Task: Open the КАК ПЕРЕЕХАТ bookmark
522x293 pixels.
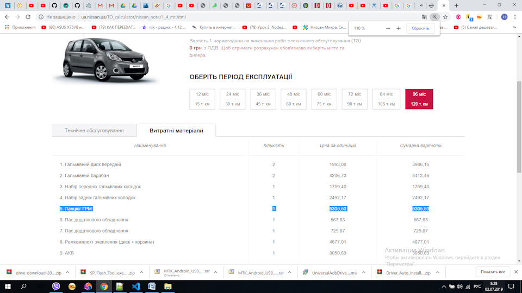Action: 114,27
